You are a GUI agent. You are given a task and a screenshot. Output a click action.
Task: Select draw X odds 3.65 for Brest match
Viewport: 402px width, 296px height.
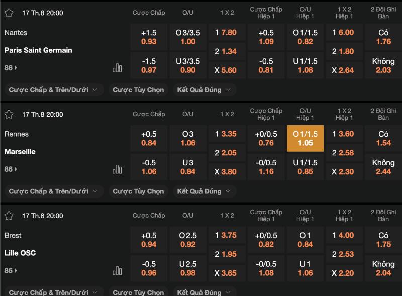click(x=225, y=273)
